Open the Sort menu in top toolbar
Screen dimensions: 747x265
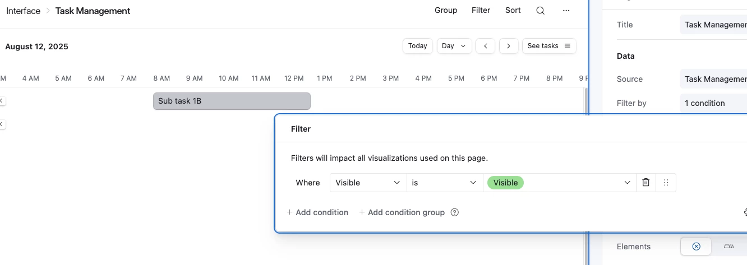tap(513, 10)
